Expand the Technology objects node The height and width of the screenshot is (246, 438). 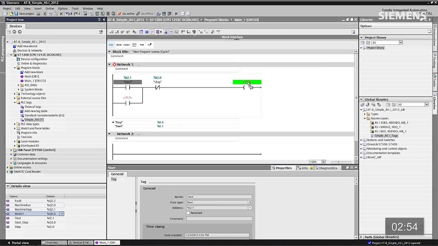coord(15,94)
